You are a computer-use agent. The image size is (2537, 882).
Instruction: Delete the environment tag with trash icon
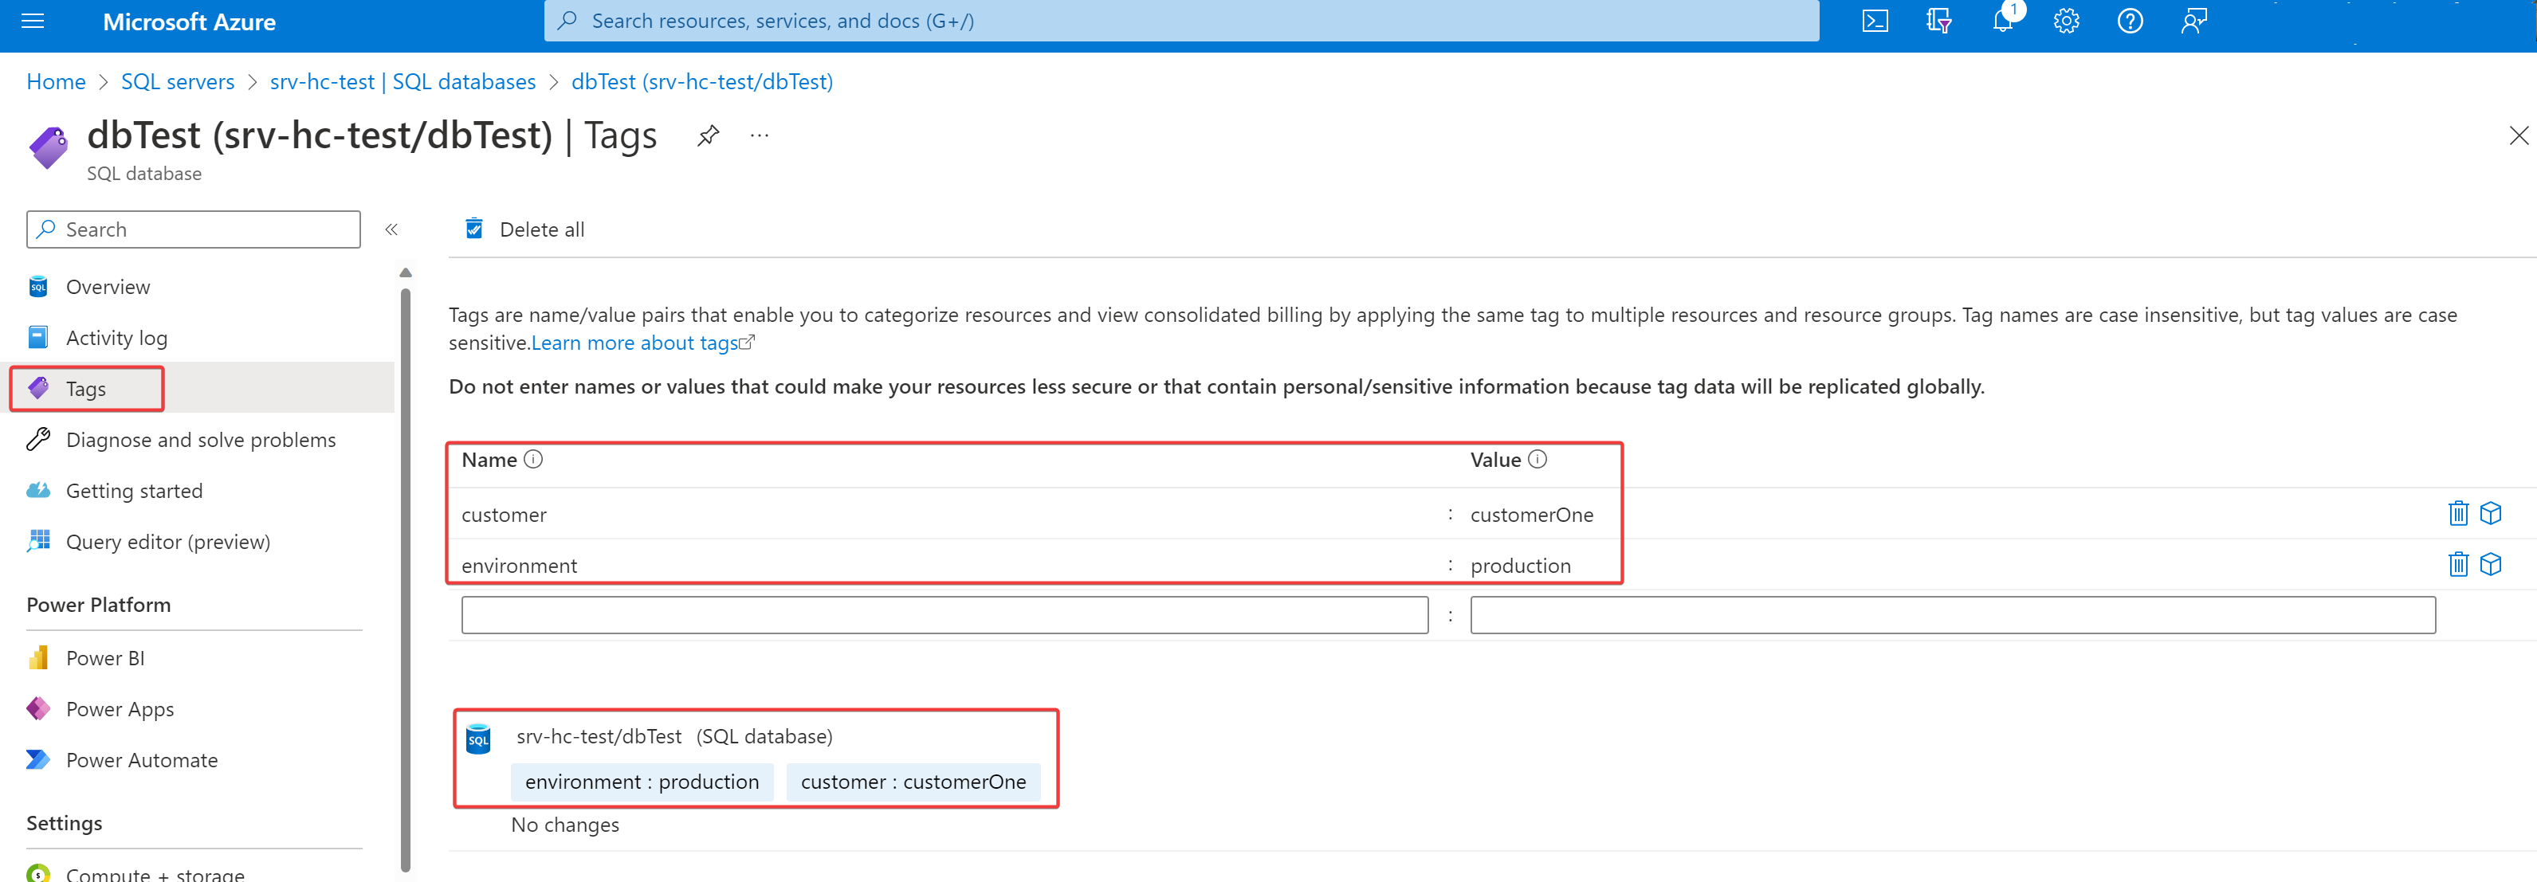pos(2457,565)
